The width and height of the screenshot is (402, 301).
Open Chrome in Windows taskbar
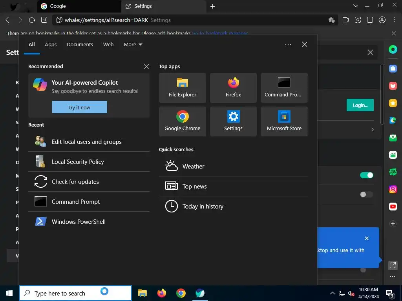click(181, 293)
